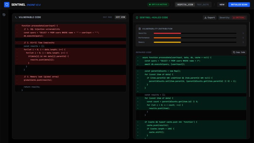
Task: Export the healed code
Action: [210, 18]
